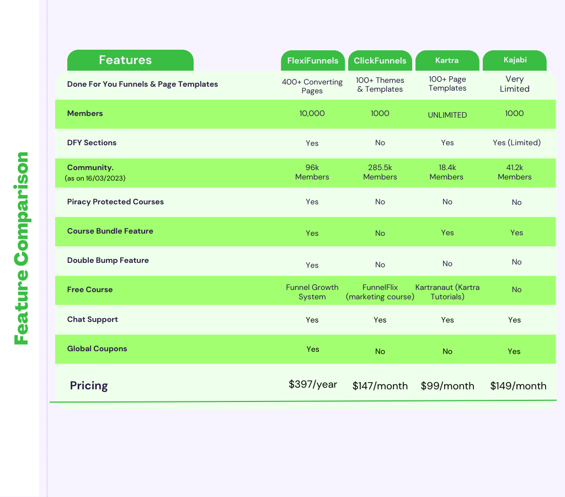Click the $149/month price
This screenshot has width=565, height=497.
(518, 386)
